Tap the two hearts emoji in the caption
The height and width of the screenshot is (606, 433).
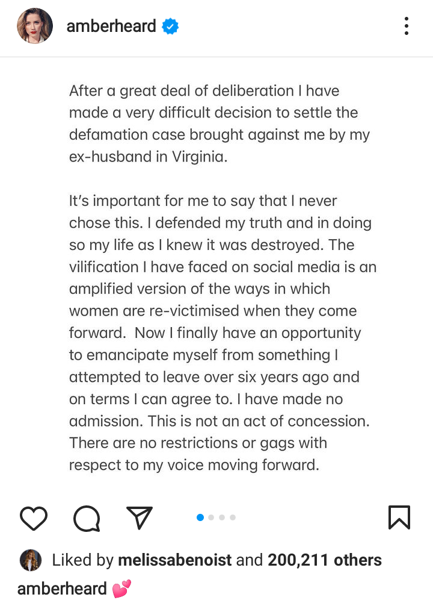click(121, 589)
